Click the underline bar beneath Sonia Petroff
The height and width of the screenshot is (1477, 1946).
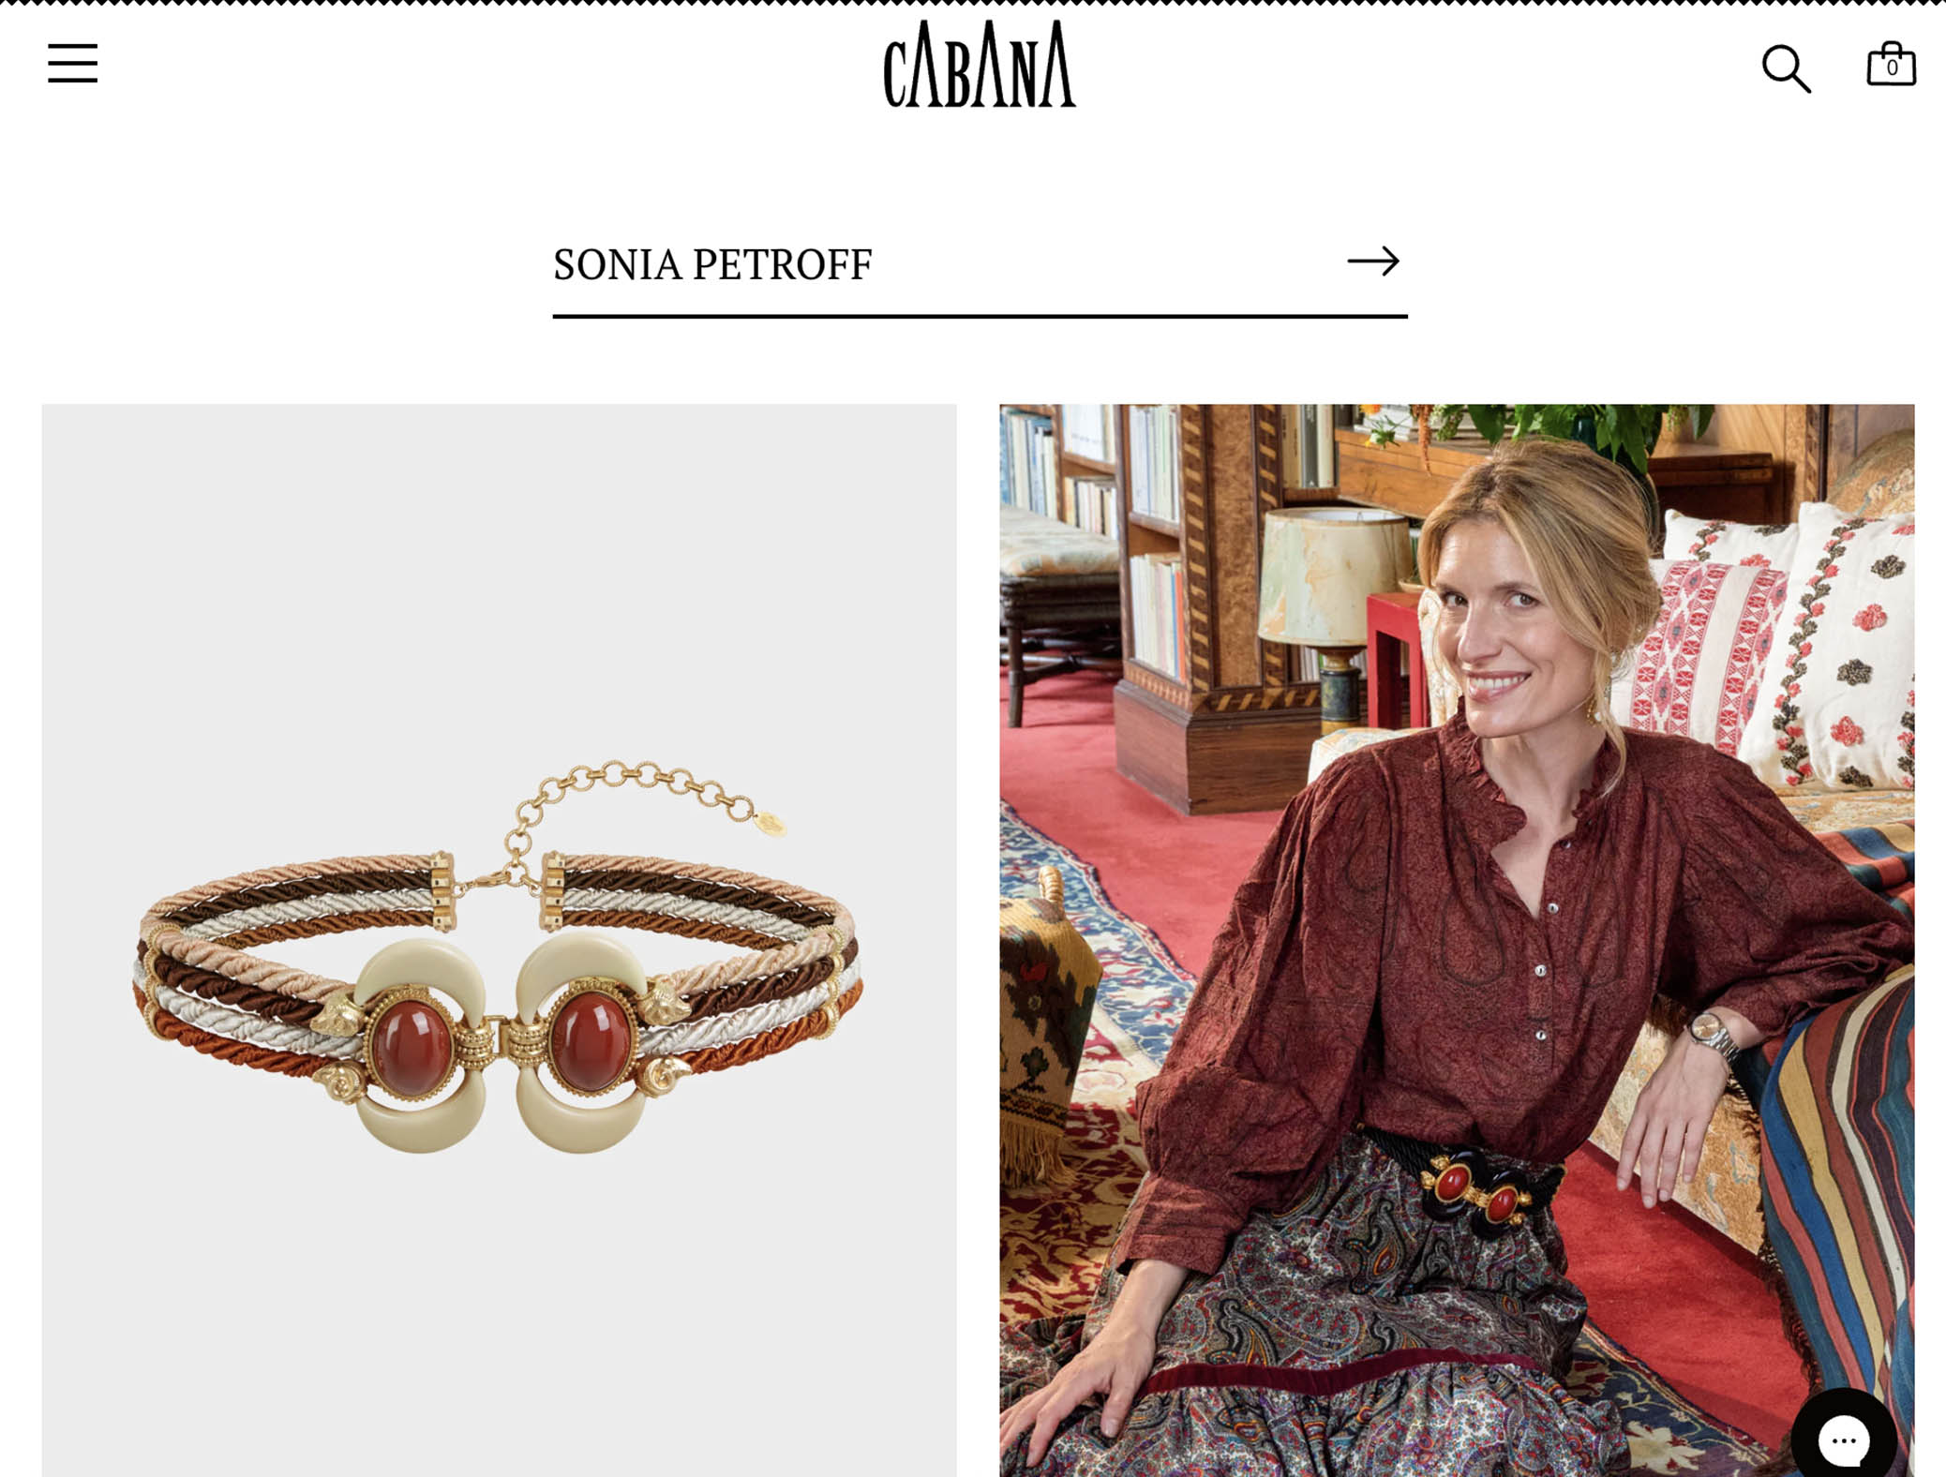980,317
